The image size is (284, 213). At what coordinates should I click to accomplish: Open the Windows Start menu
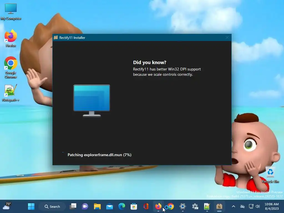click(31, 206)
